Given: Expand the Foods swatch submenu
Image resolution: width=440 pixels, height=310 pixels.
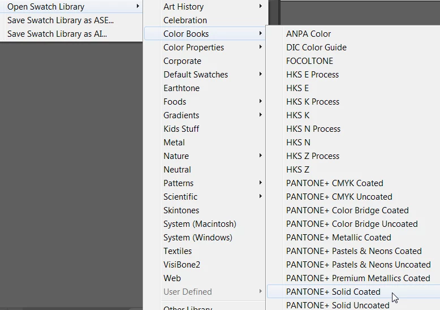Looking at the screenshot, I should (x=205, y=102).
